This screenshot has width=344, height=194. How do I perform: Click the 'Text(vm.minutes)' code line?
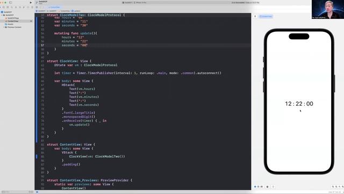84,97
